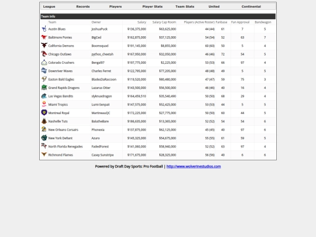316x237 pixels.
Task: Click the Grand Rapids Dragons team logo
Action: 44,88
